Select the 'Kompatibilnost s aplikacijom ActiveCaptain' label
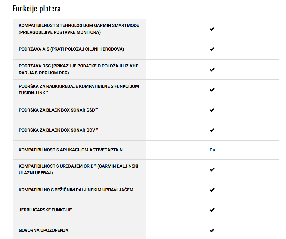This screenshot has height=239, width=286. pos(71,150)
